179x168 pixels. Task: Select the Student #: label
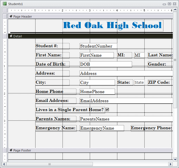click(x=52, y=46)
